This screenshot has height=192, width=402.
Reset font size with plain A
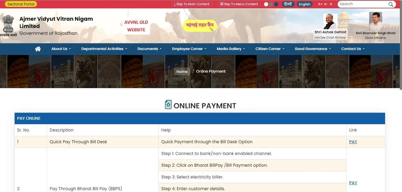(331, 4)
